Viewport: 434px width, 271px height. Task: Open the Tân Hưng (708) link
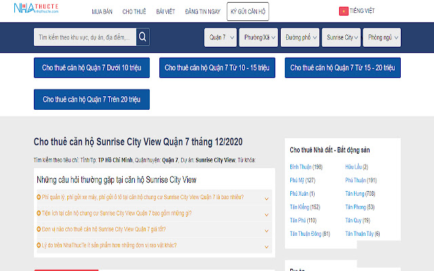(360, 194)
